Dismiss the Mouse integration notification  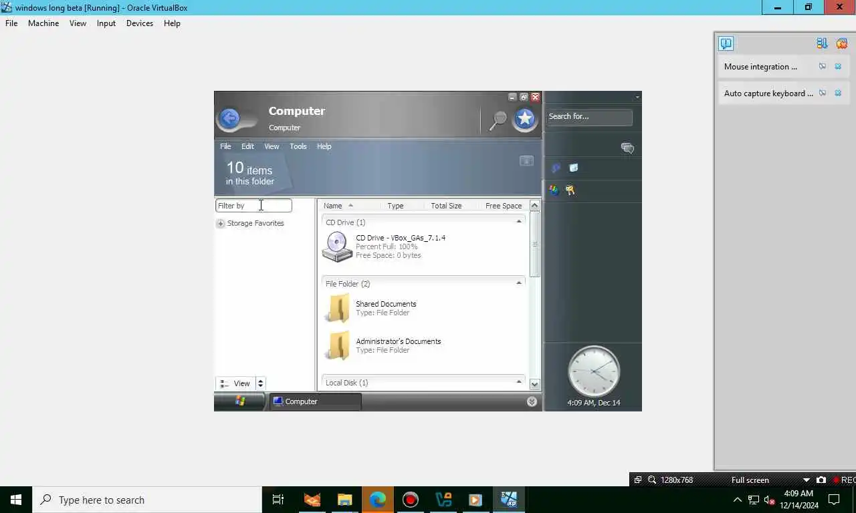838,66
